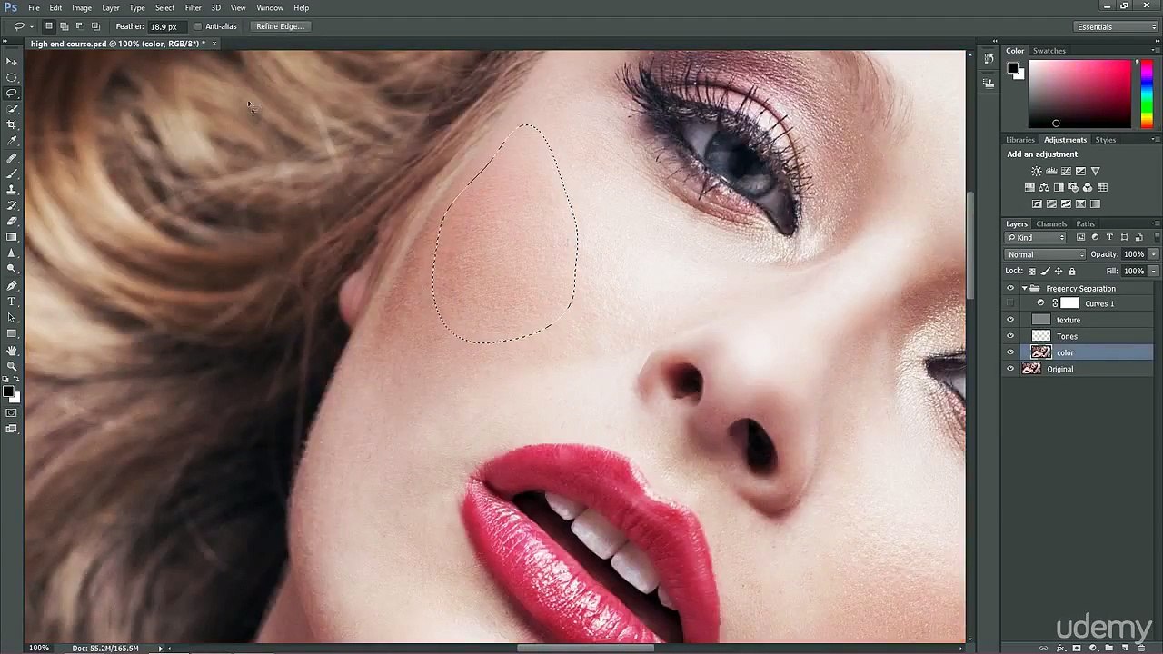Open the Essentials workspace dropdown
The height and width of the screenshot is (654, 1163).
point(1116,27)
